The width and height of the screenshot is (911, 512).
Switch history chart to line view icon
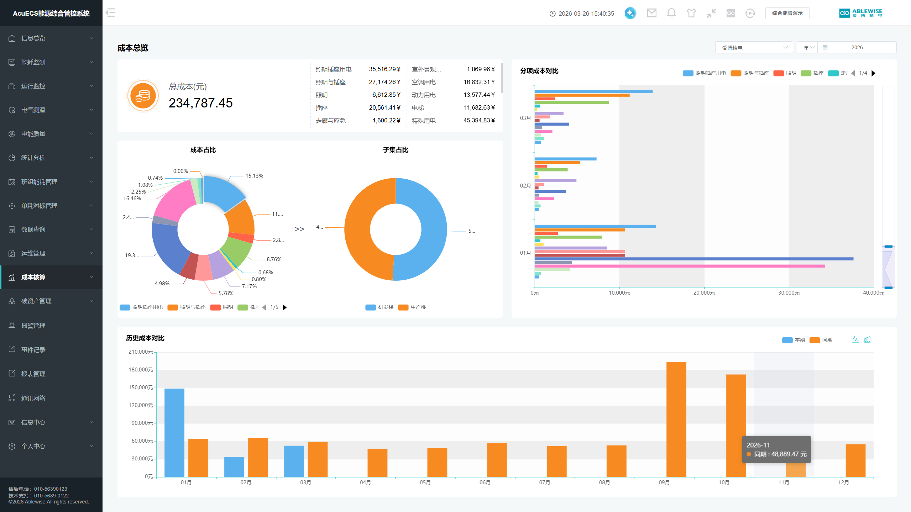pyautogui.click(x=855, y=339)
